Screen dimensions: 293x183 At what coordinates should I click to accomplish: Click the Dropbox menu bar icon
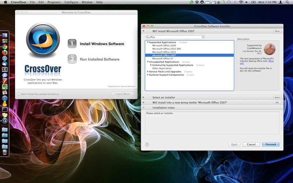197,2
